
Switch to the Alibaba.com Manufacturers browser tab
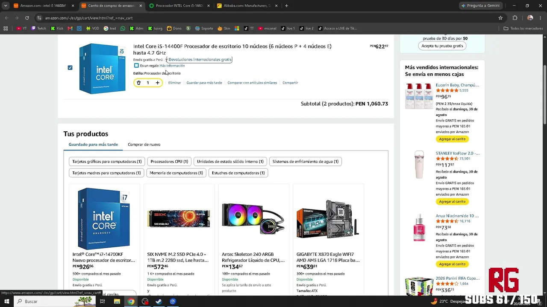pos(247,6)
